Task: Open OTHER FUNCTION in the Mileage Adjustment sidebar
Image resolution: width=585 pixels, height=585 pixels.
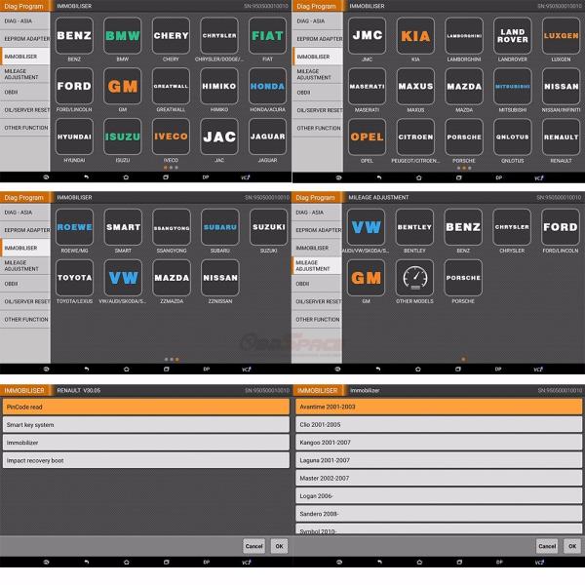Action: (x=317, y=320)
